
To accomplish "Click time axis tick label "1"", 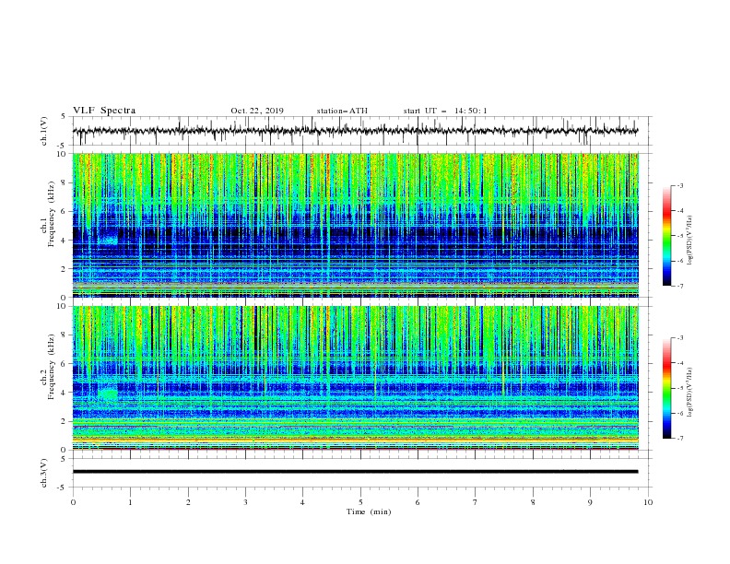I will (130, 502).
